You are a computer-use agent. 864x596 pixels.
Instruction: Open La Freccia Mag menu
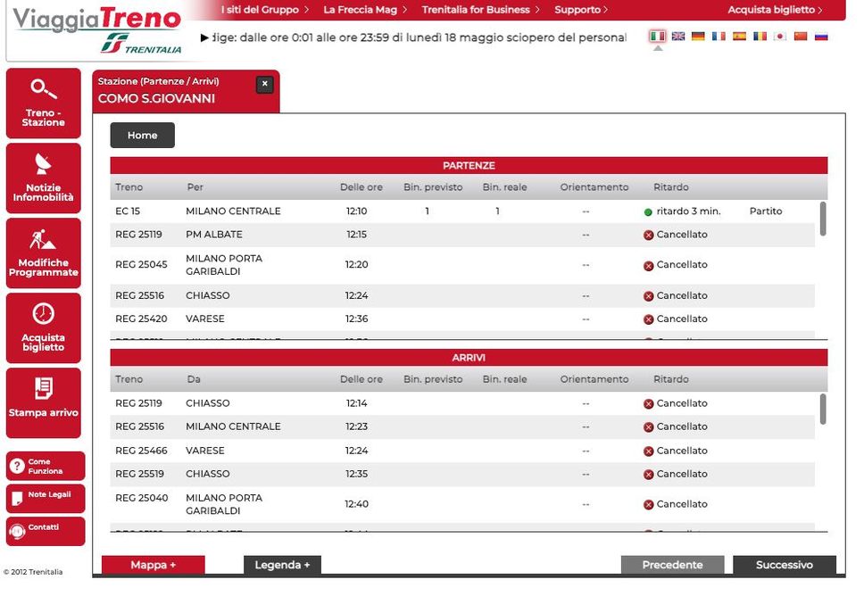click(365, 10)
